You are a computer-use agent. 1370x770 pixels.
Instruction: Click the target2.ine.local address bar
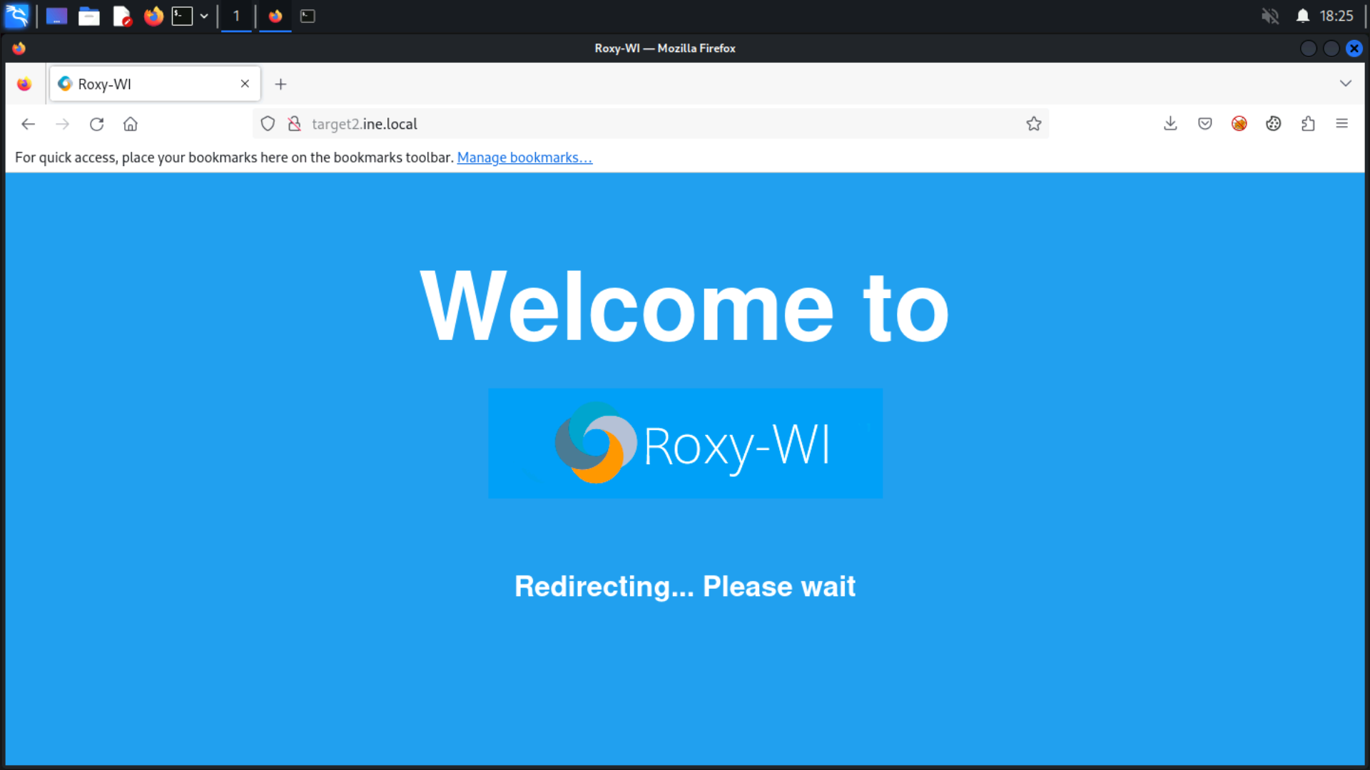point(642,124)
